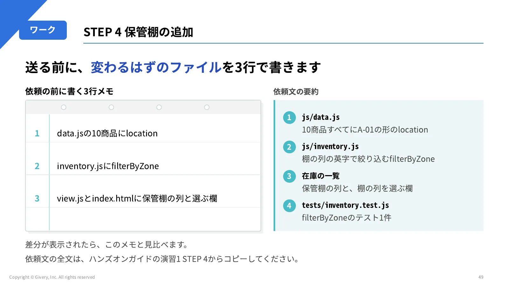Click the sentence mentioning ハンズオンガイドの演習1 STEP 4
509x286 pixels.
(163, 259)
